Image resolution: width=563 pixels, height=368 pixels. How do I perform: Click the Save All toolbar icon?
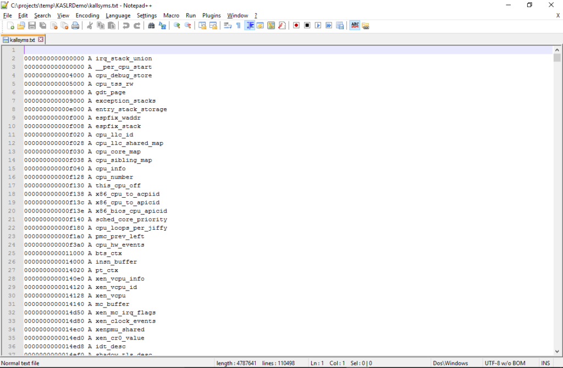tap(42, 25)
